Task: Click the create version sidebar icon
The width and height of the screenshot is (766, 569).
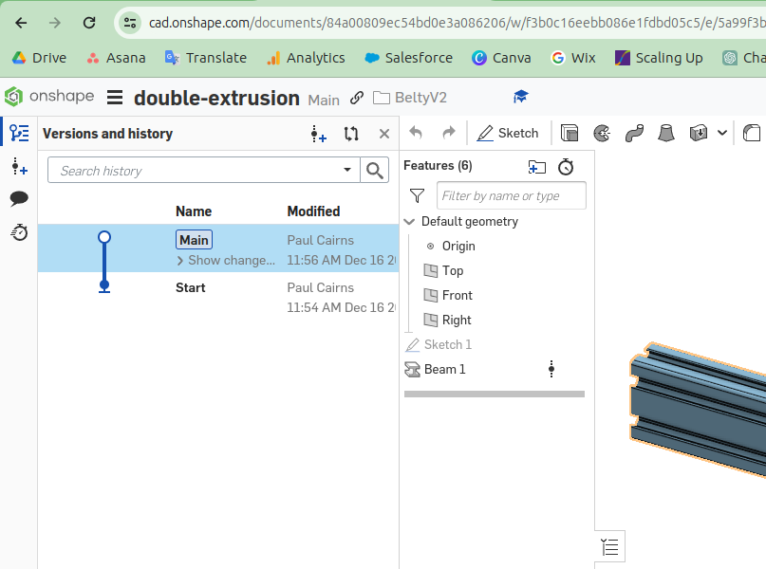Action: (20, 166)
